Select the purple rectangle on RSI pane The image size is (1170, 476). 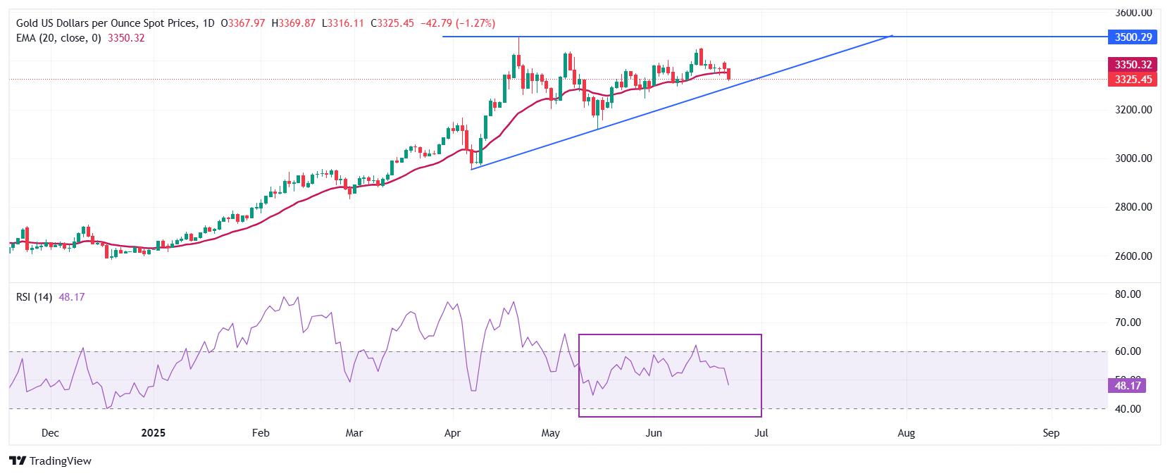tap(670, 375)
